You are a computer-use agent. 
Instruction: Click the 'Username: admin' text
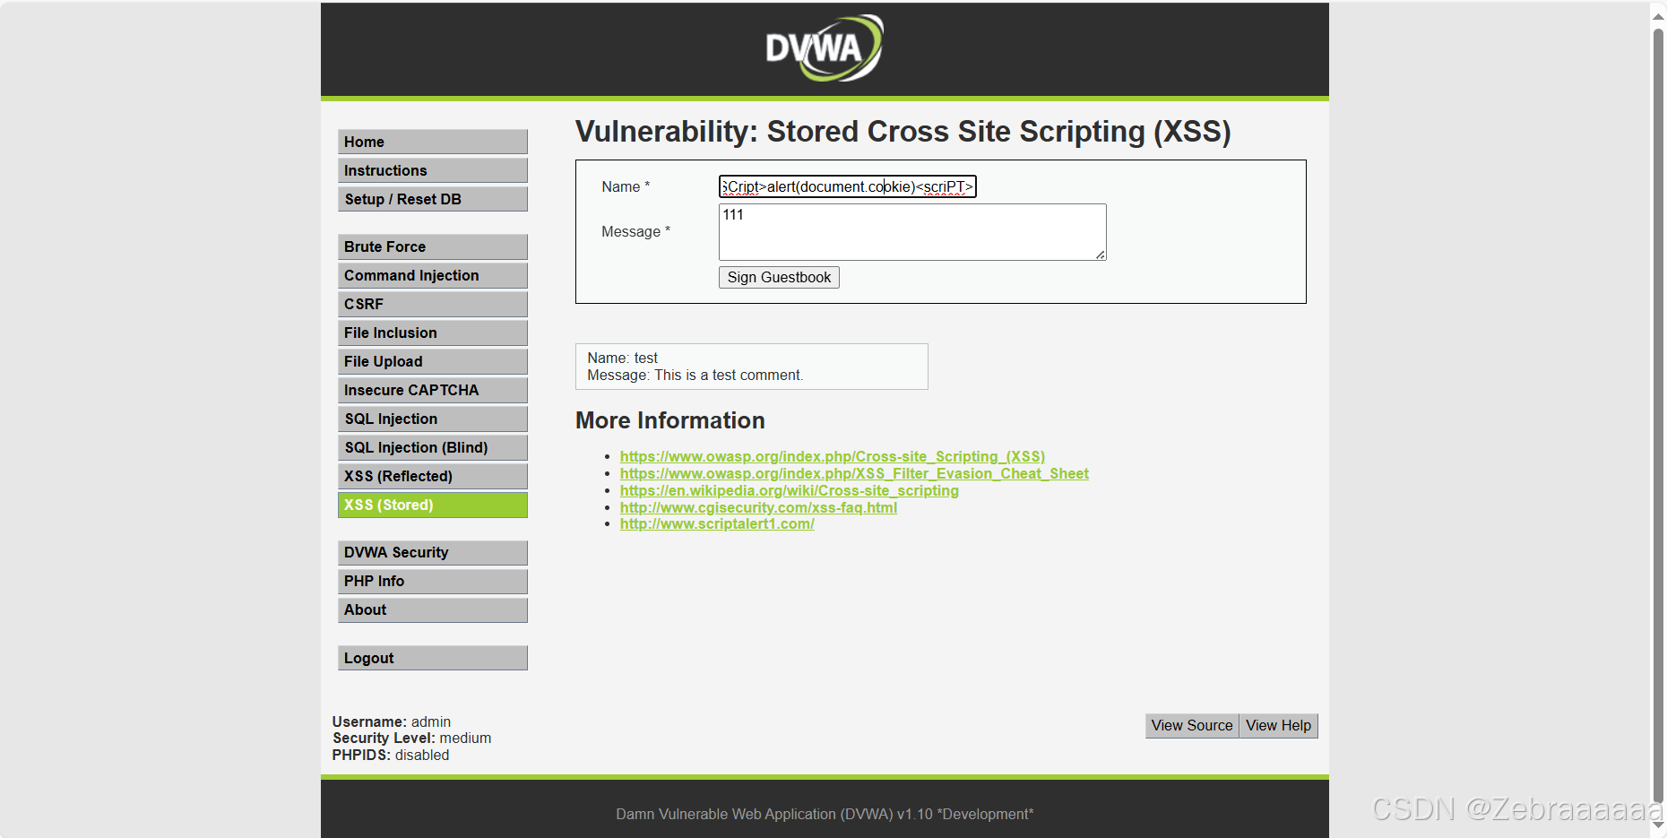tap(391, 721)
